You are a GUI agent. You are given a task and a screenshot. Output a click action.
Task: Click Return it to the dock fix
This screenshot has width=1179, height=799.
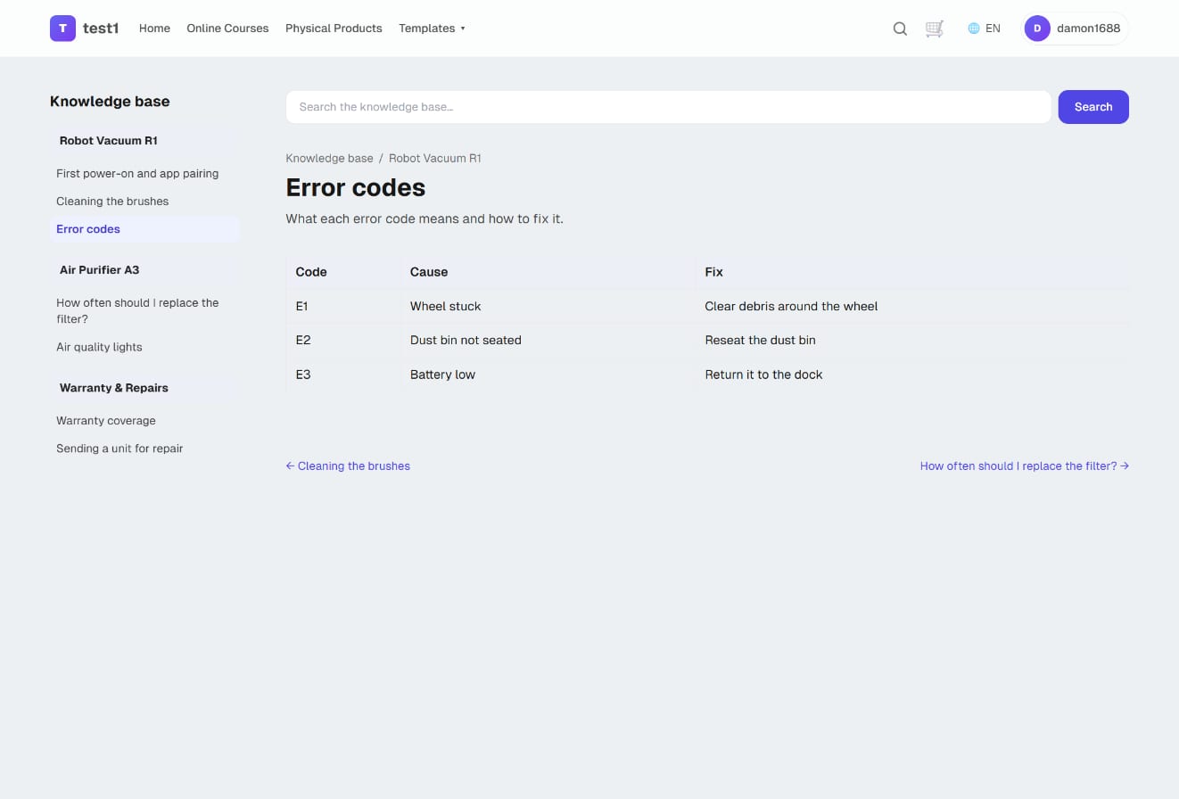[x=912, y=375]
